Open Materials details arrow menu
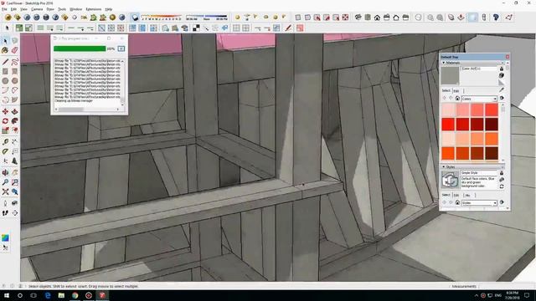Image resolution: width=536 pixels, height=301 pixels. coord(502,99)
